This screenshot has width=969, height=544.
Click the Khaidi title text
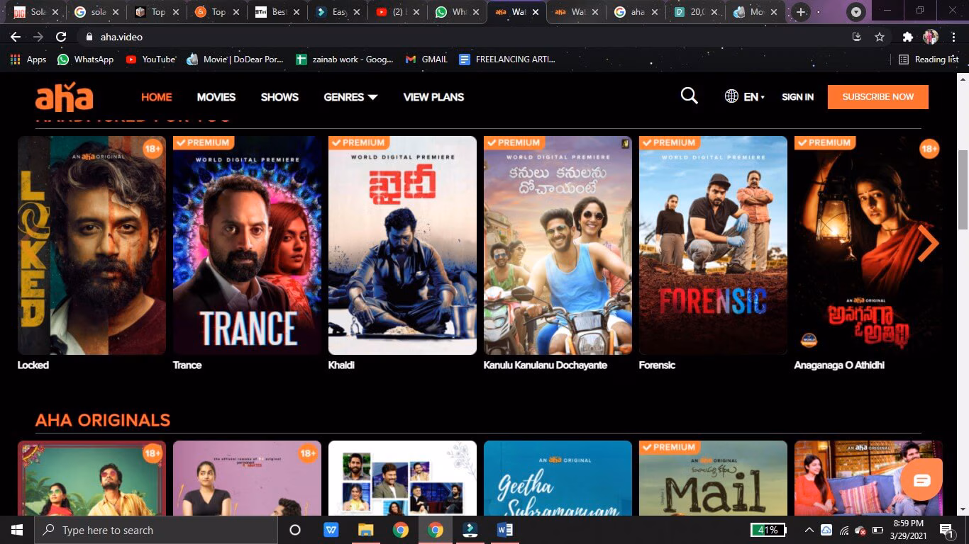[341, 365]
